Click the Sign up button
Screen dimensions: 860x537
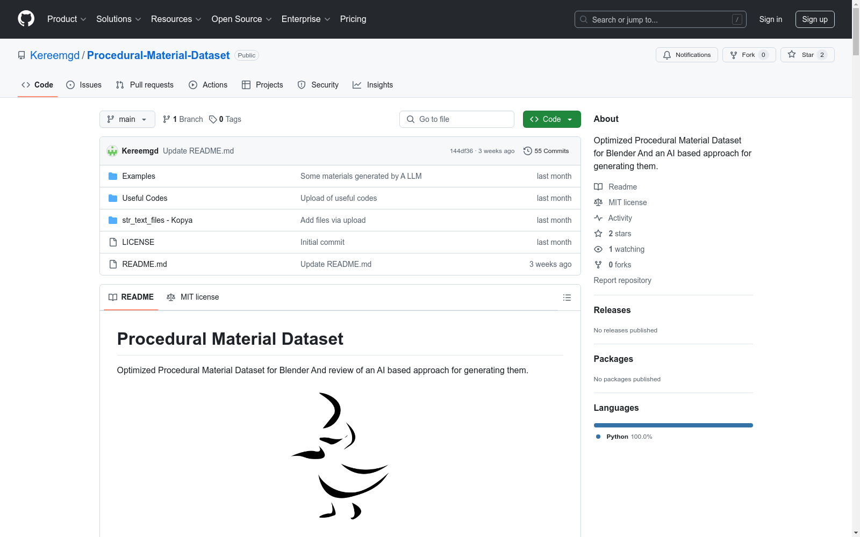(x=815, y=19)
